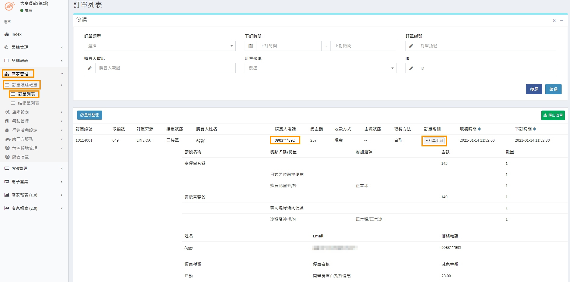Open the 訂單類型 dropdown

click(160, 46)
